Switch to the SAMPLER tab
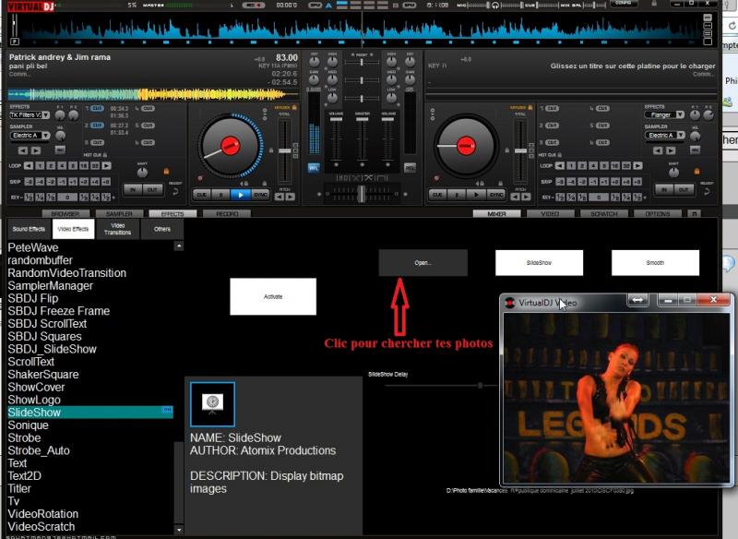The height and width of the screenshot is (539, 738). (x=119, y=214)
